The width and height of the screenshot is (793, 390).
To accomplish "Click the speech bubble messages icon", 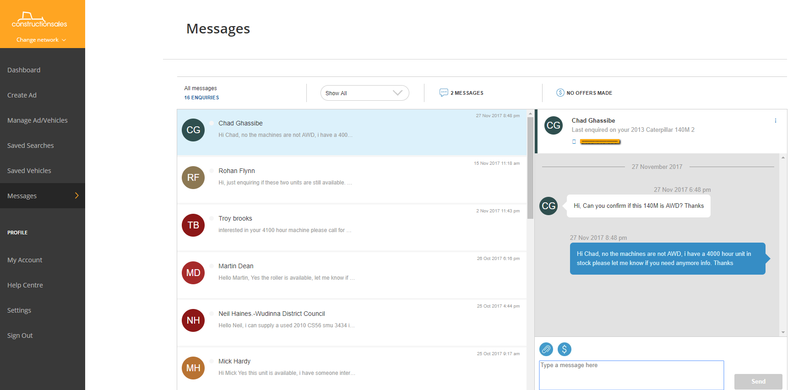I will (443, 93).
